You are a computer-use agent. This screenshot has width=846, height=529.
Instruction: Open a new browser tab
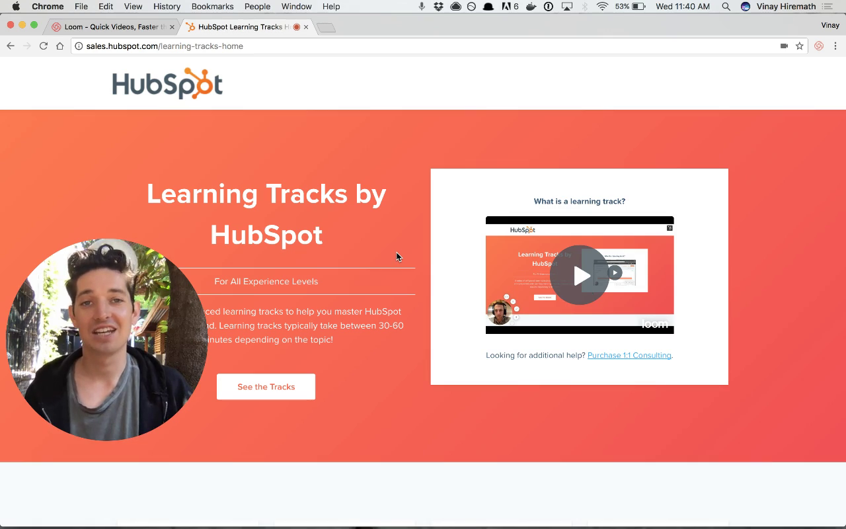[327, 28]
